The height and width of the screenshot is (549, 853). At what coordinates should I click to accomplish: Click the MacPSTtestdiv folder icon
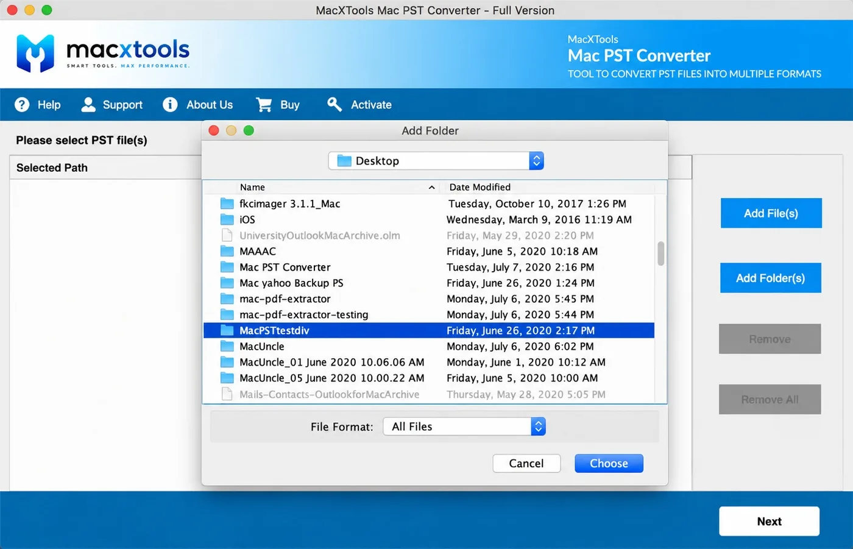pos(227,330)
